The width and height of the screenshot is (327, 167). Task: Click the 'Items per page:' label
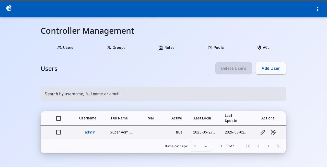click(x=177, y=146)
